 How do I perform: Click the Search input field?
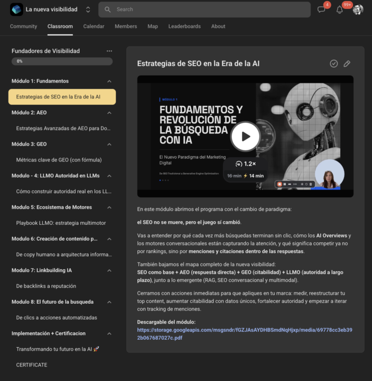[204, 10]
